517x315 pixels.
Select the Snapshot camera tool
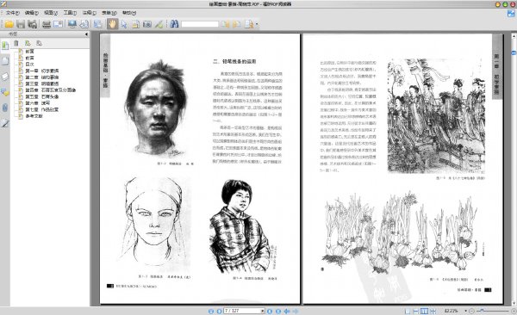(147, 24)
